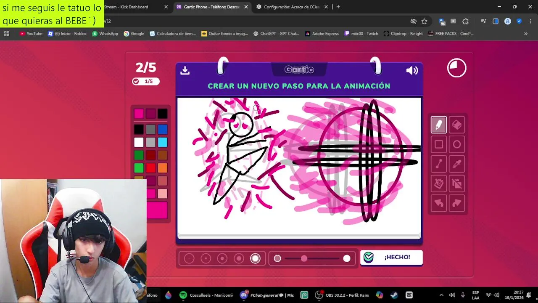The image size is (538, 303).
Task: Open the large custom color picker box
Action: tap(157, 210)
